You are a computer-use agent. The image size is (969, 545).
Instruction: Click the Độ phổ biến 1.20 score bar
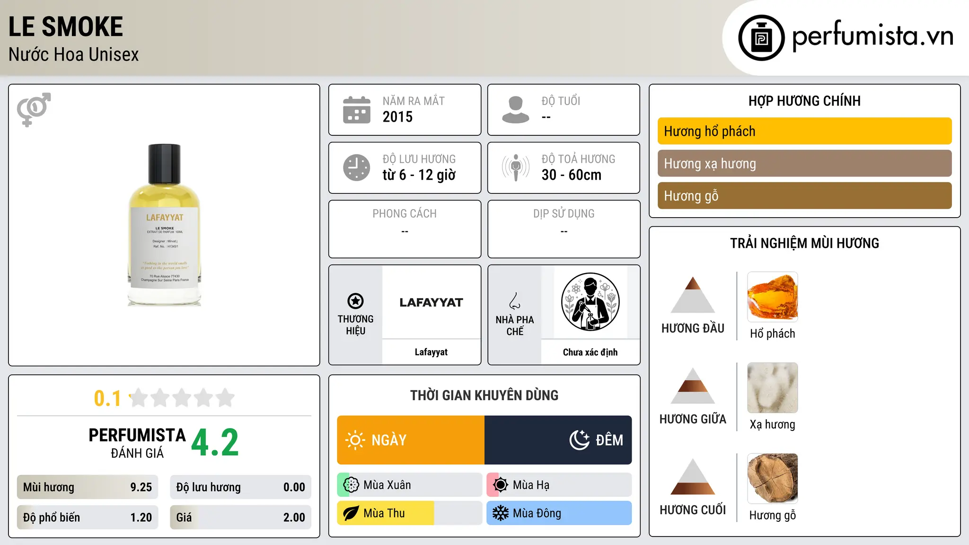pos(88,518)
